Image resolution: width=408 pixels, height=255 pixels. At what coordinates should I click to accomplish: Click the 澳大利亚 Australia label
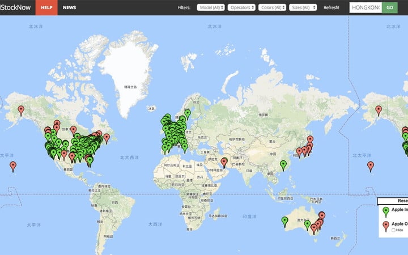click(x=303, y=220)
